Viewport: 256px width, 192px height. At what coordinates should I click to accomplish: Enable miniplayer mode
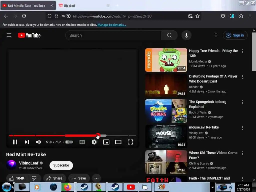(x=106, y=142)
